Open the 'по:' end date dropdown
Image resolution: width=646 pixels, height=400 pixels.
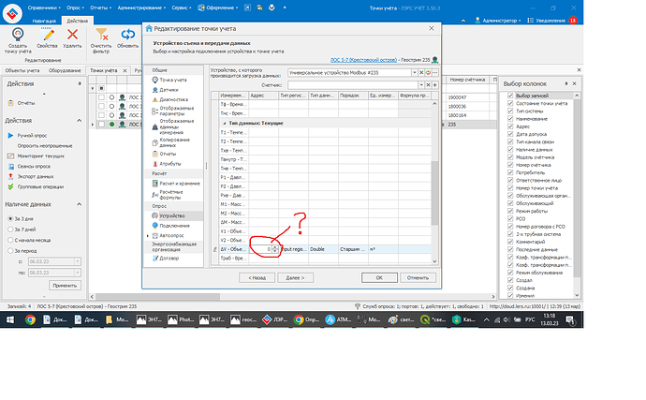(77, 273)
